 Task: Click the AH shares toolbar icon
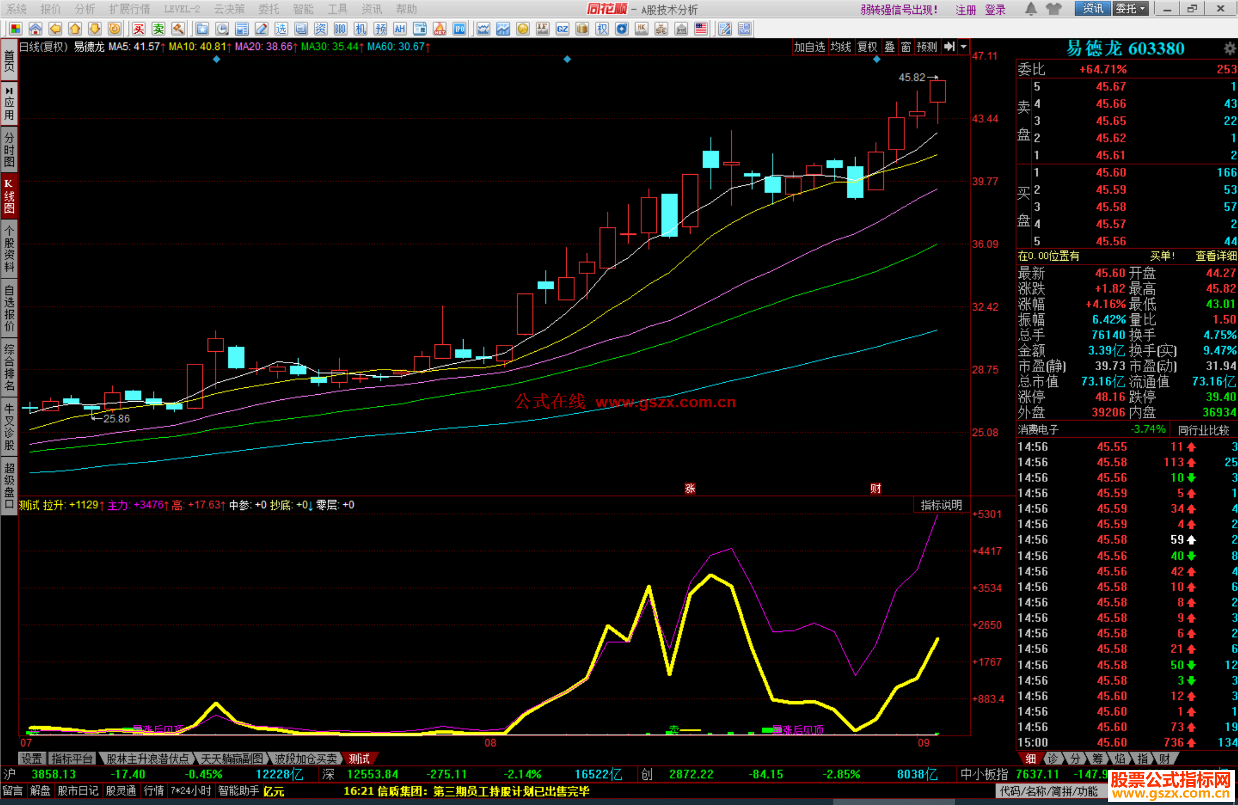point(400,29)
